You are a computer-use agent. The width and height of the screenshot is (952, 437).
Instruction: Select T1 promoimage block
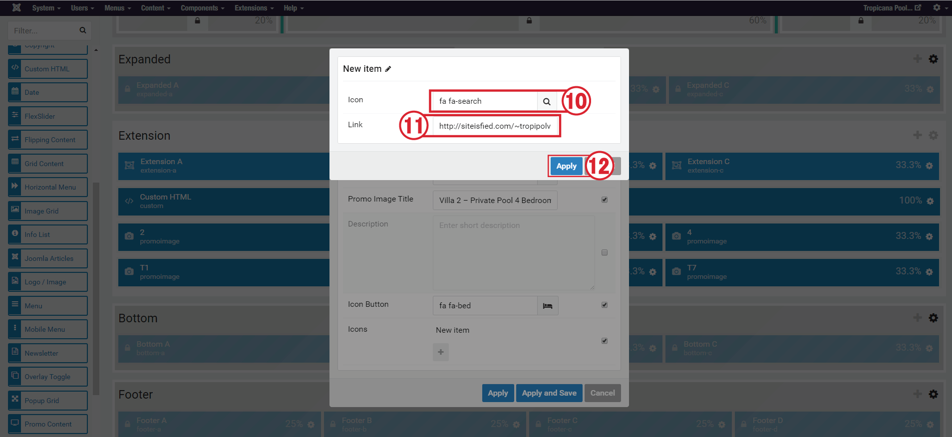coord(224,272)
